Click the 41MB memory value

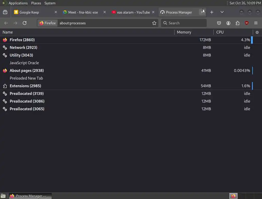(206, 71)
